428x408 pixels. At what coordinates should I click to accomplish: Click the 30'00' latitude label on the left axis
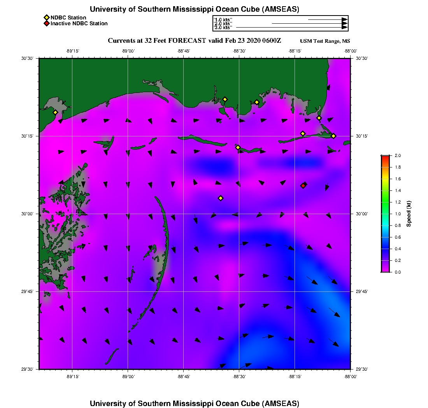pos(27,214)
